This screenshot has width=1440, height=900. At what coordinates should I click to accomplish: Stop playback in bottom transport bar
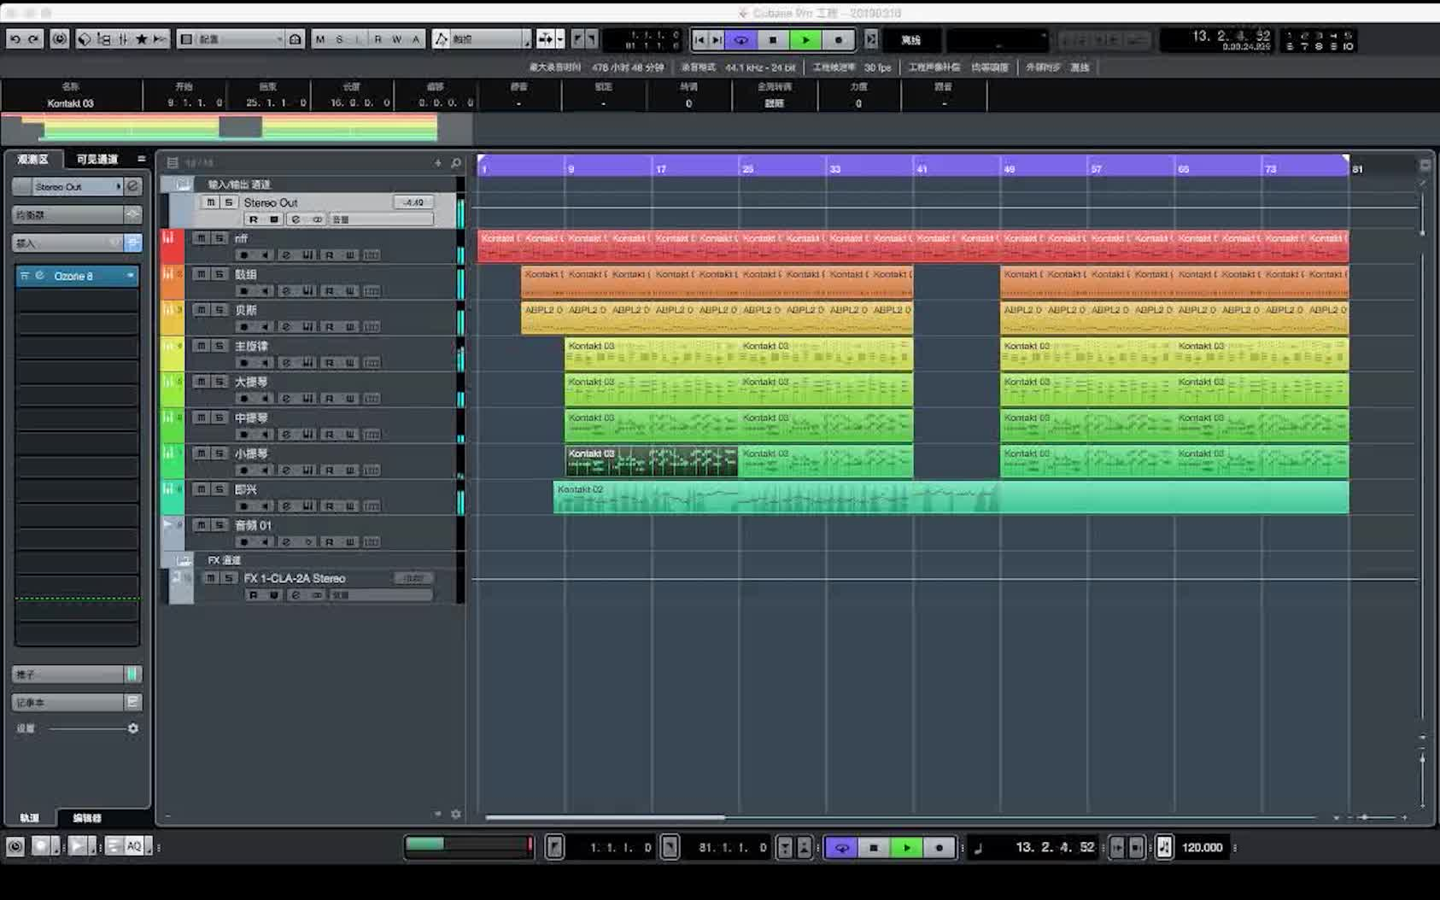tap(874, 847)
